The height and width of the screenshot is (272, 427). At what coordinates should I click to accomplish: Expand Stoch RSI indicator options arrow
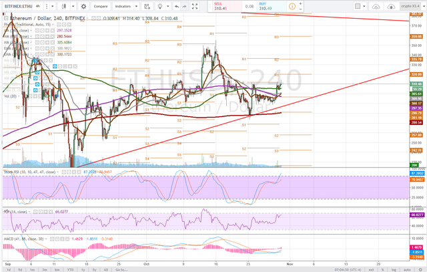(x=57, y=172)
